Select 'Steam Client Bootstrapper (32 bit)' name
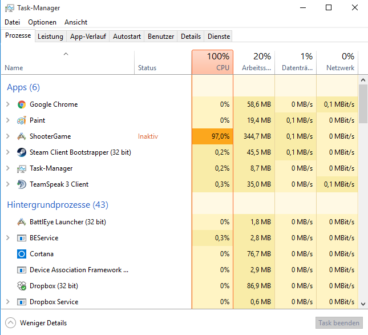This screenshot has width=368, height=335. tap(80, 152)
